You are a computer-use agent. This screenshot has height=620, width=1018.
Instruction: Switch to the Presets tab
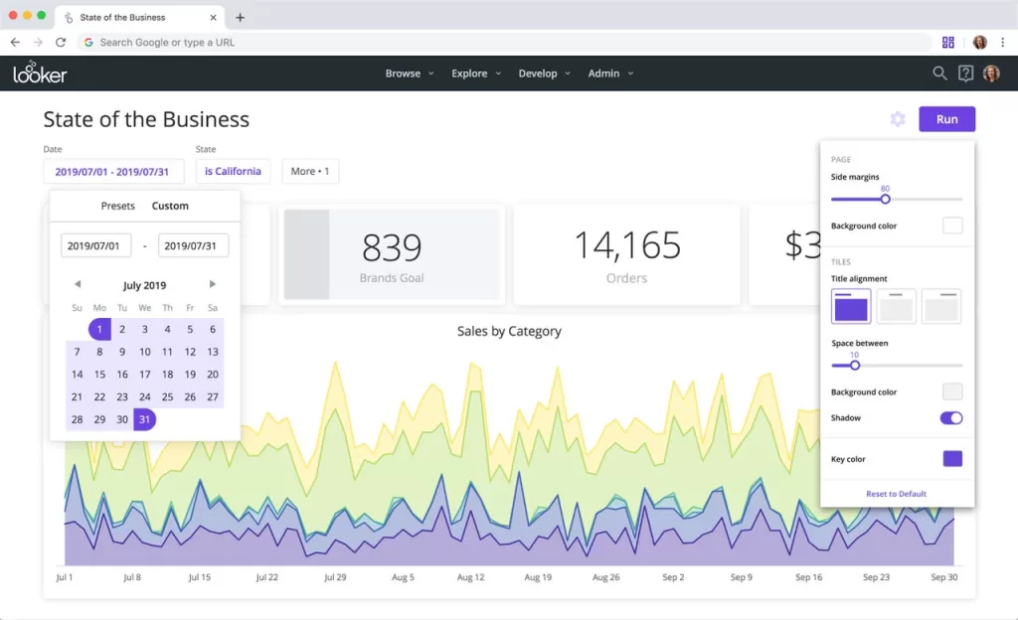117,206
